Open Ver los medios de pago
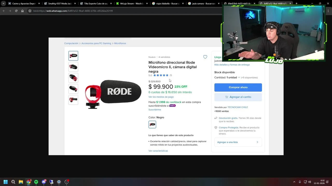Screen dimensions: 332x186 click(x=161, y=97)
